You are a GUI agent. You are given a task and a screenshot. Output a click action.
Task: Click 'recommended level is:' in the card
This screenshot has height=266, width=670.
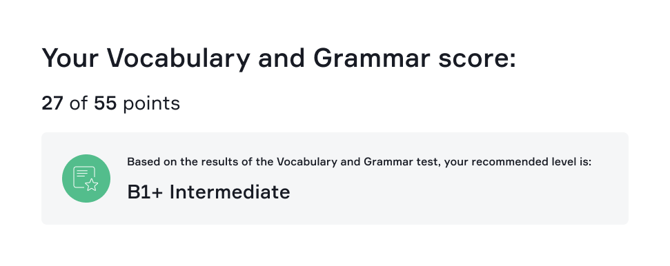531,162
